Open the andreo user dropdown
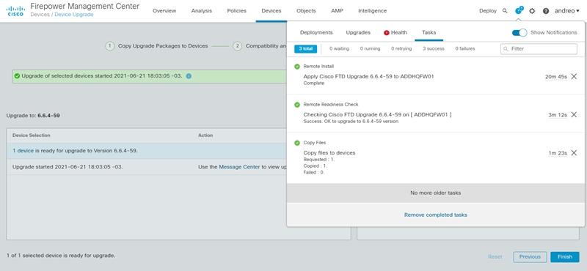This screenshot has width=587, height=271. coord(566,11)
